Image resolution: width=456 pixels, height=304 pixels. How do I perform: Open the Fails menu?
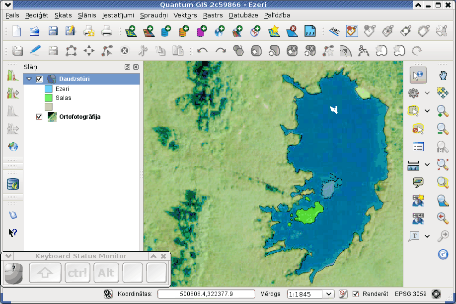12,15
